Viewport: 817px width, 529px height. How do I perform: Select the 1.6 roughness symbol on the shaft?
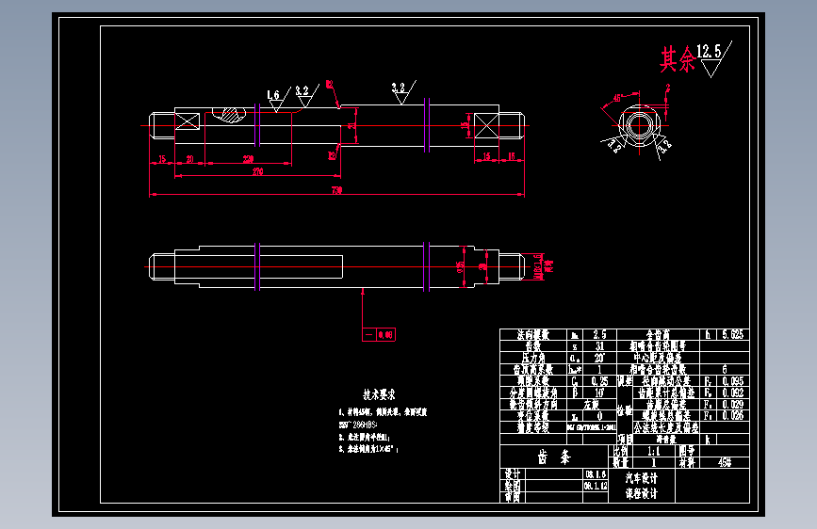click(x=275, y=100)
